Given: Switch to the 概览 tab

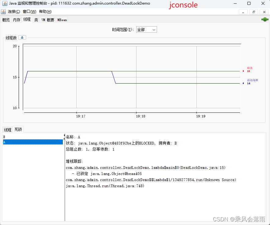Looking at the screenshot, I should (x=6, y=20).
